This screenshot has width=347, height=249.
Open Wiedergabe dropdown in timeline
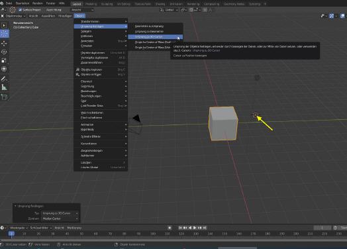(19, 228)
